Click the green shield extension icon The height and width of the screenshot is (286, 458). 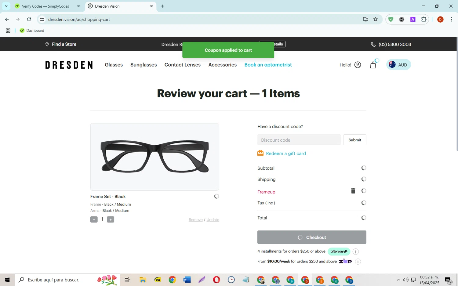(x=391, y=19)
